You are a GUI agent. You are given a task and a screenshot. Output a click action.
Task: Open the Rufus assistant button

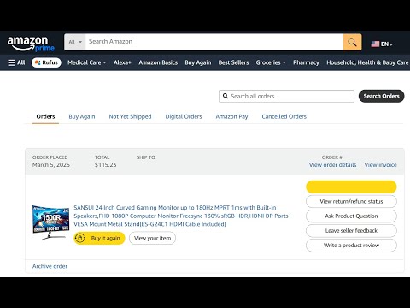[46, 62]
